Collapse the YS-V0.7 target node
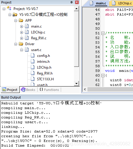 pyautogui.click(x=10, y=15)
